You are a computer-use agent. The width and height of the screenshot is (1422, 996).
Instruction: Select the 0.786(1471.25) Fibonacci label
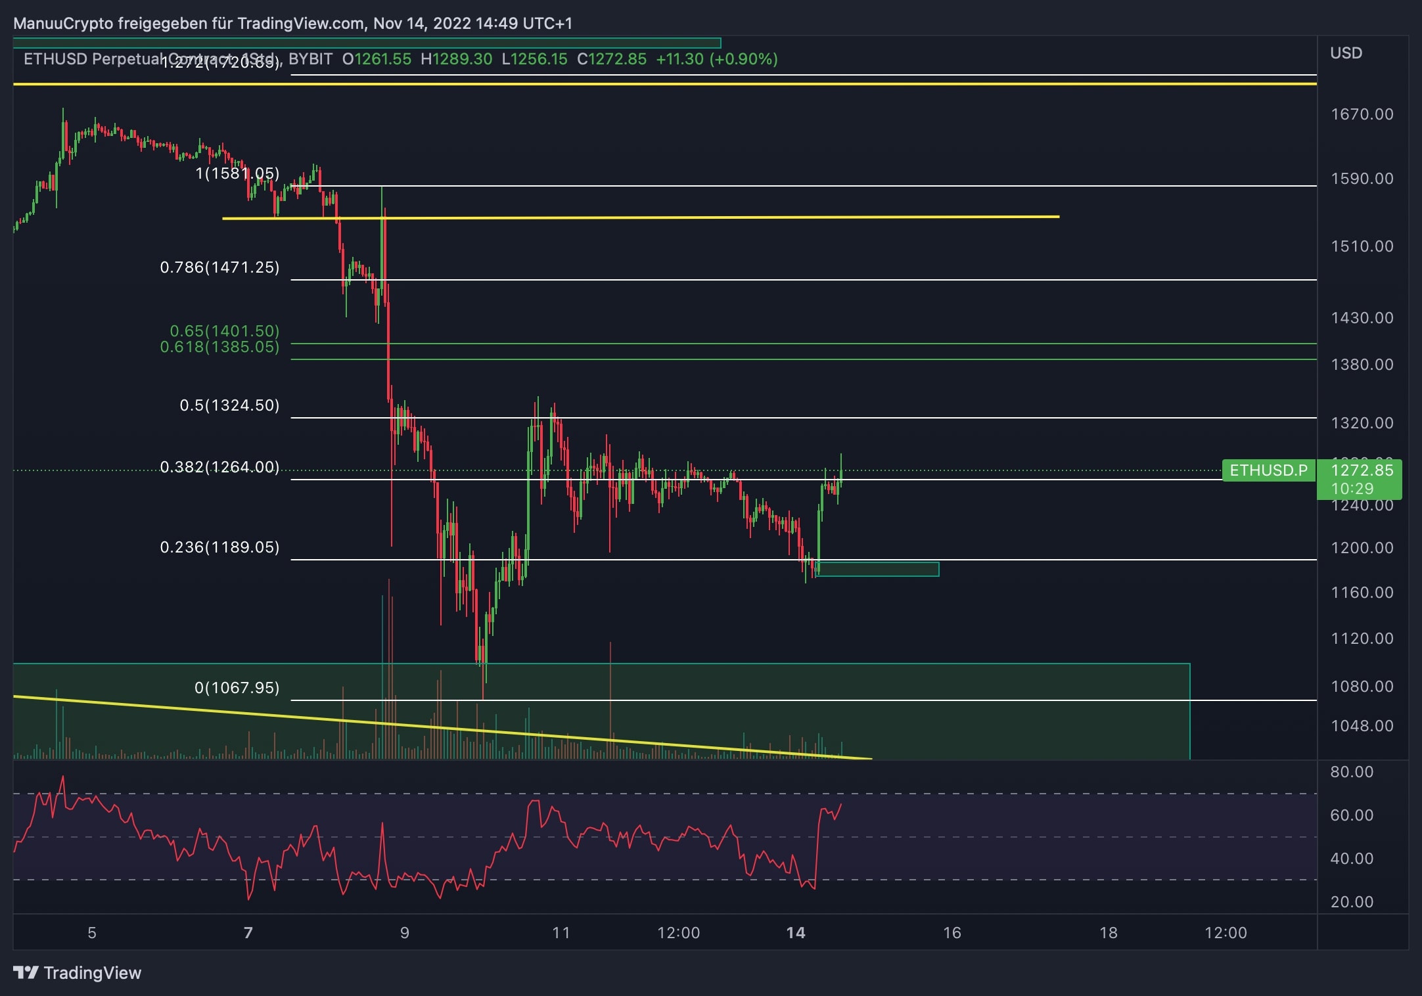pyautogui.click(x=219, y=267)
